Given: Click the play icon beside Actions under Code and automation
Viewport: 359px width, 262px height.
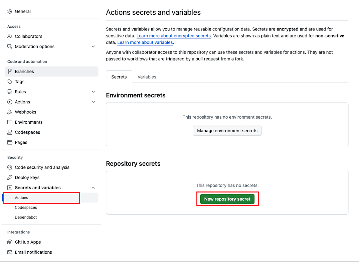Looking at the screenshot, I should [x=10, y=102].
